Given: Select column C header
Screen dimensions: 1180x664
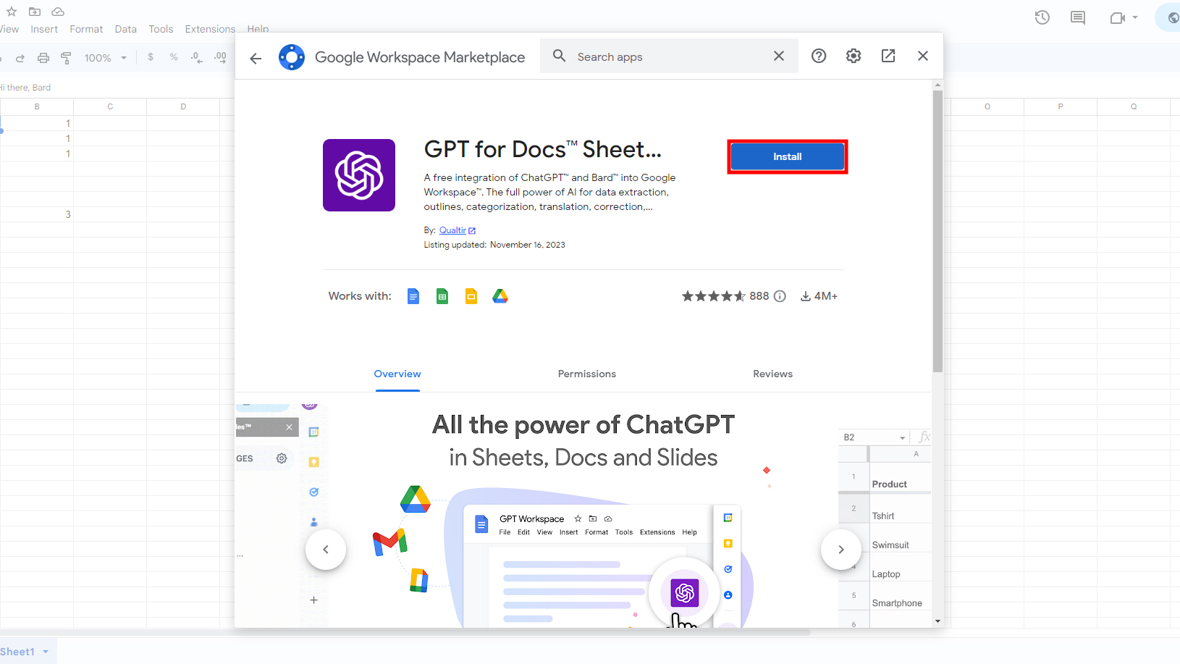Looking at the screenshot, I should pyautogui.click(x=110, y=106).
